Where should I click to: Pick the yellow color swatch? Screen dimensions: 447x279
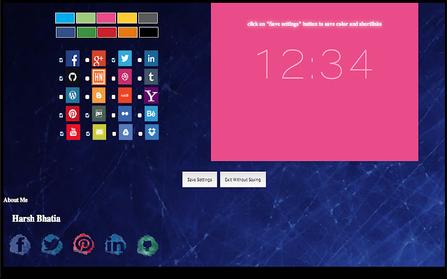pos(126,18)
